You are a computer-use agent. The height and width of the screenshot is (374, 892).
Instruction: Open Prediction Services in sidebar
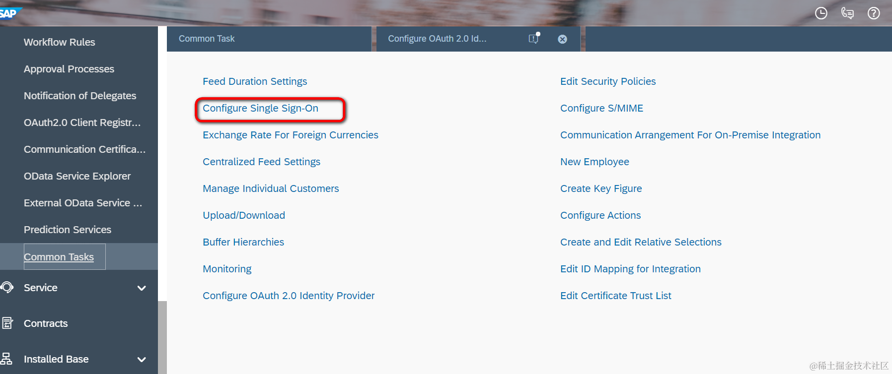tap(68, 230)
